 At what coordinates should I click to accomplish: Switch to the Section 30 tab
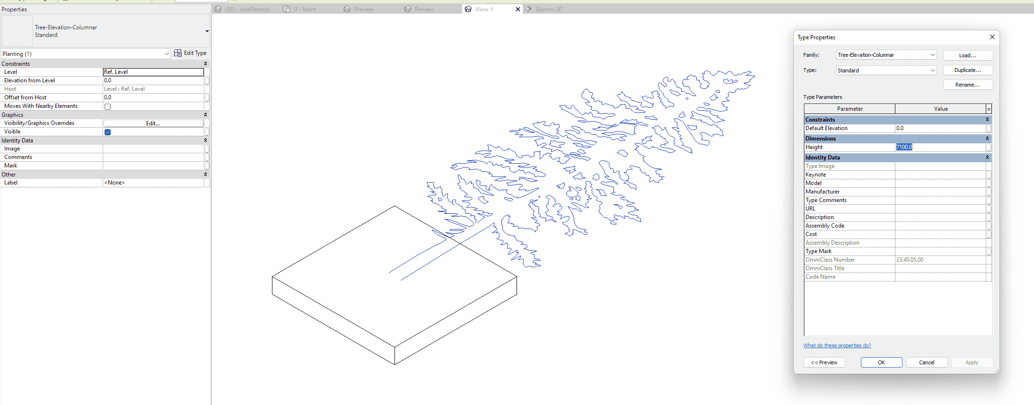pos(549,9)
